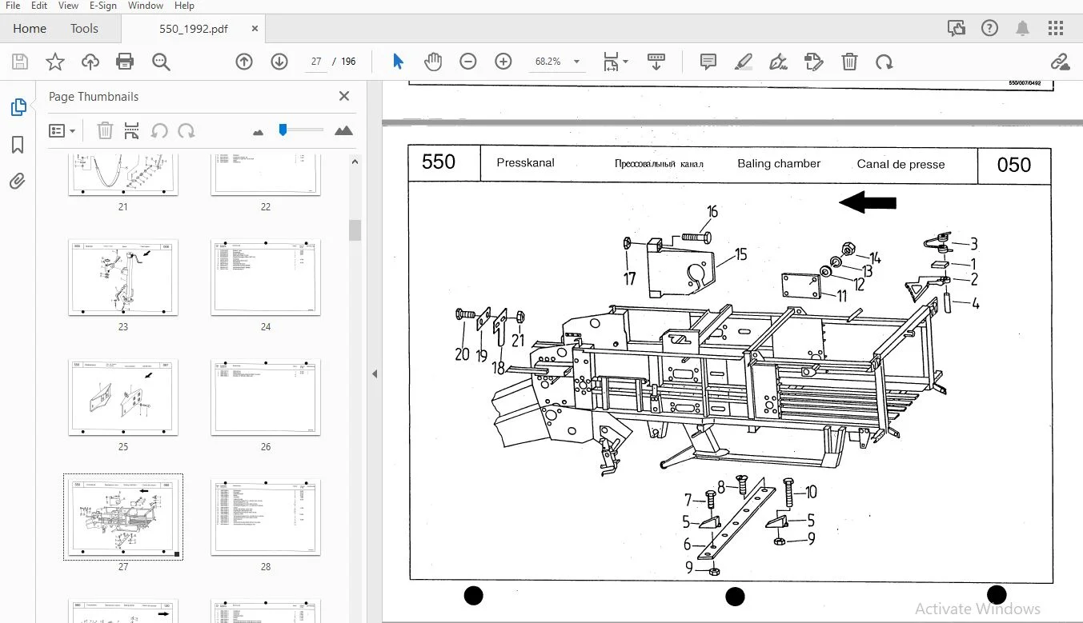Rotate thumbnails counterclockwise
This screenshot has width=1083, height=623.
pos(159,130)
